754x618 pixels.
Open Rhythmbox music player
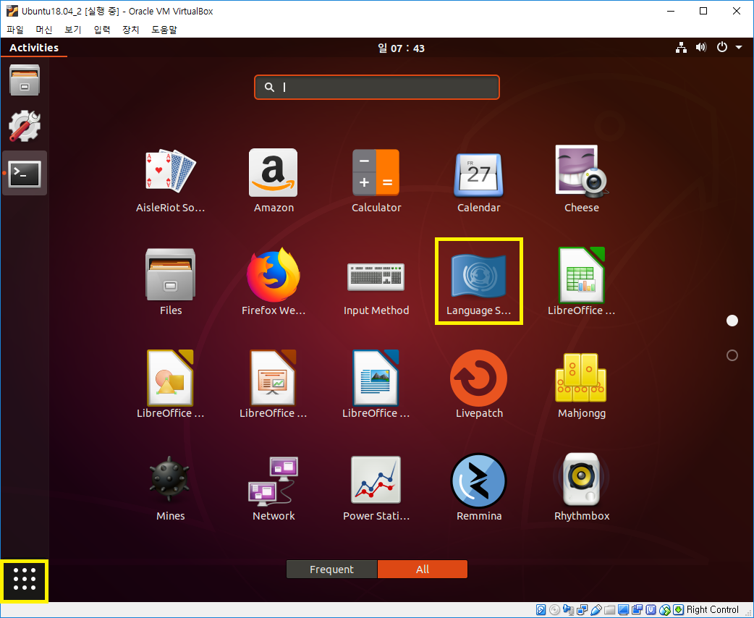pyautogui.click(x=581, y=488)
